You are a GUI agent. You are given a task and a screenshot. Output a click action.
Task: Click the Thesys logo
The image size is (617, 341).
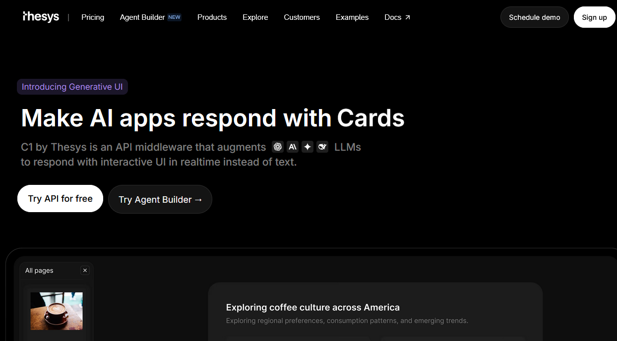coord(41,17)
